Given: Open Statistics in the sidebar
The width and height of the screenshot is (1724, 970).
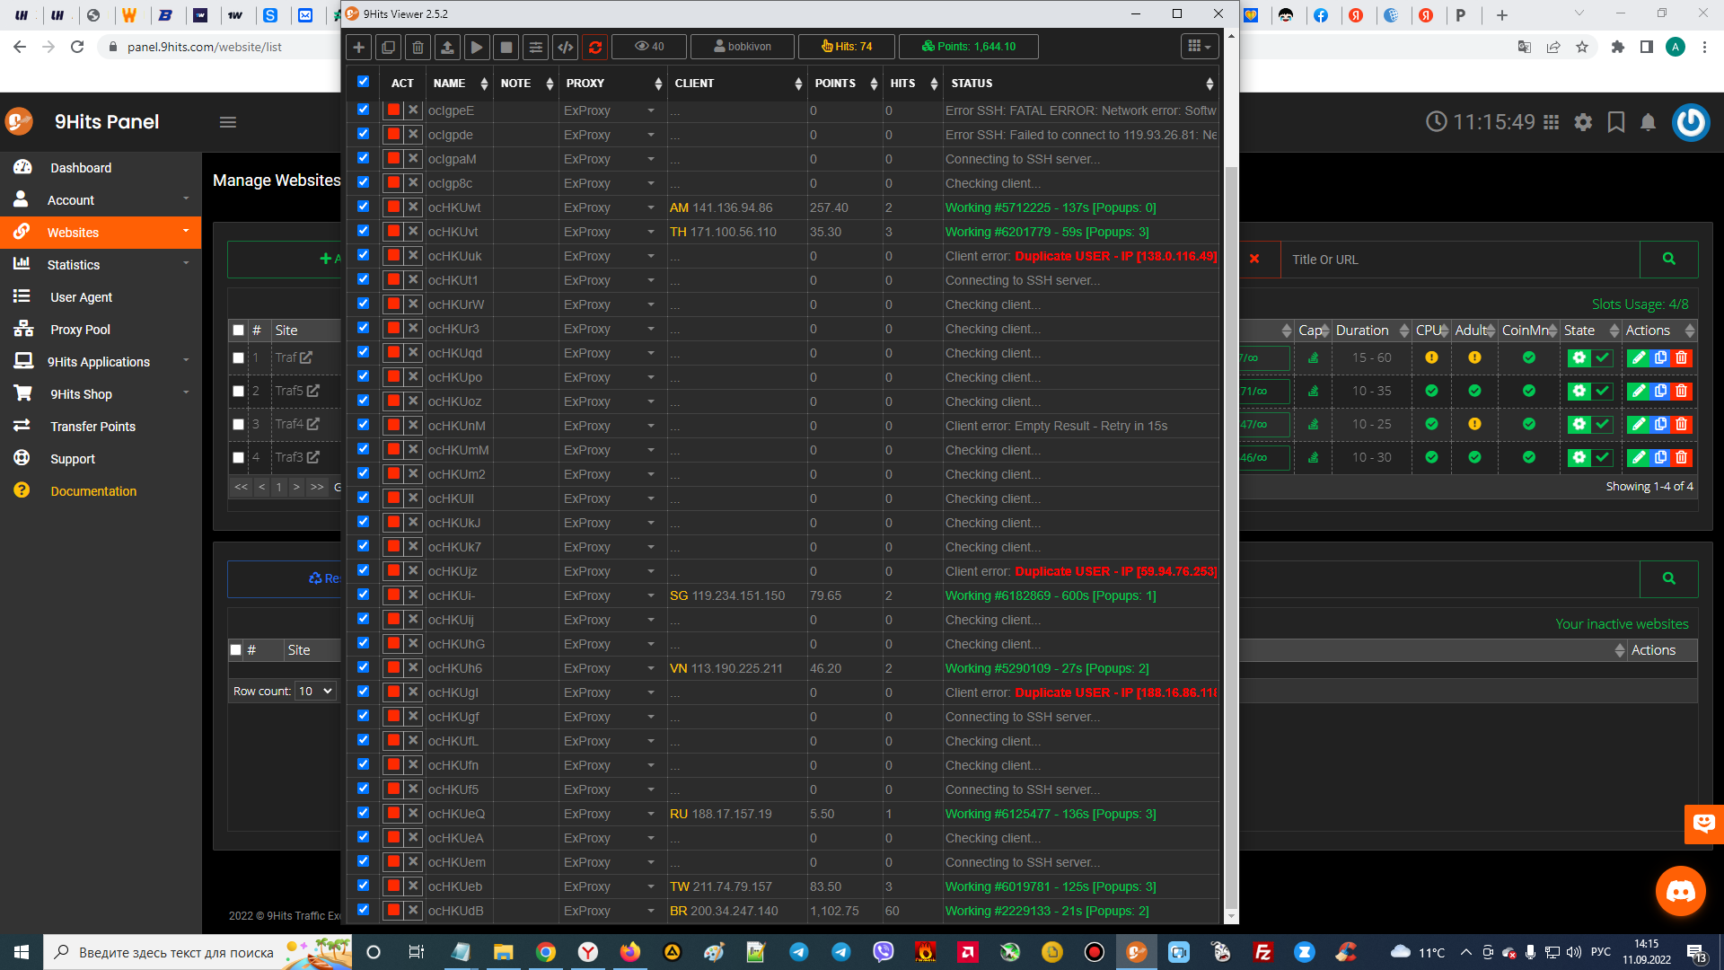Looking at the screenshot, I should coord(101,265).
